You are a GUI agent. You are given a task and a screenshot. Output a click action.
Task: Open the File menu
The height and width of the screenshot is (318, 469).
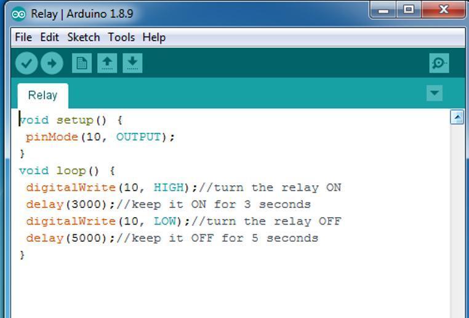coord(23,38)
